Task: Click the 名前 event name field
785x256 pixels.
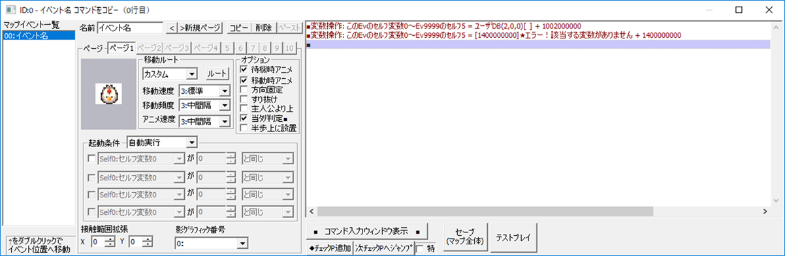Action: point(130,28)
